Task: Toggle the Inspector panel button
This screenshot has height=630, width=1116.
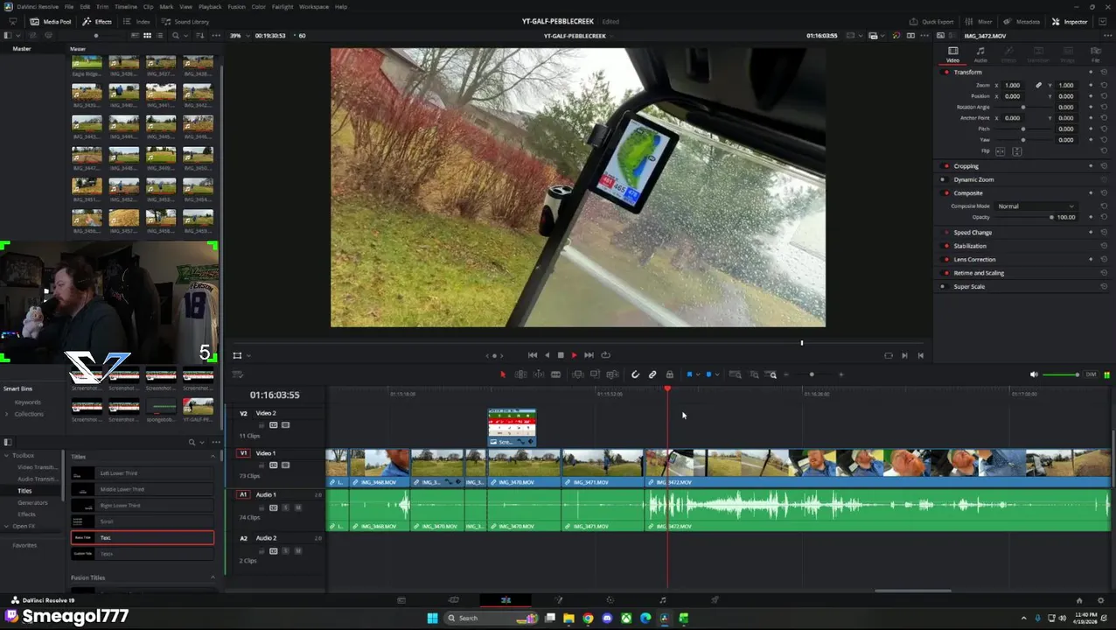Action: point(1070,21)
